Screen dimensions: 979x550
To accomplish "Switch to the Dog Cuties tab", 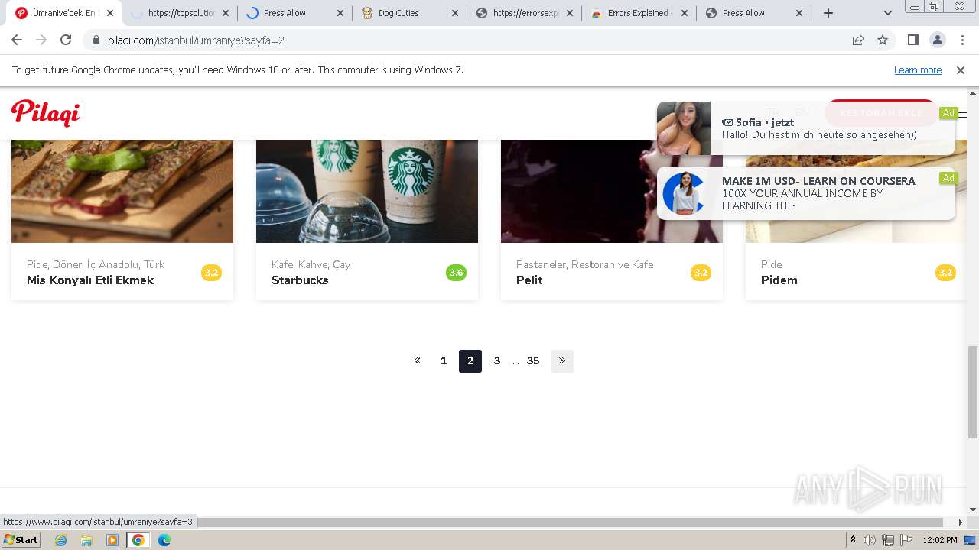I will pos(409,13).
